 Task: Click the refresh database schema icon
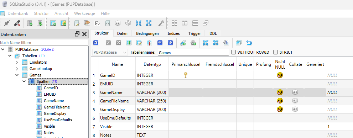point(40,23)
